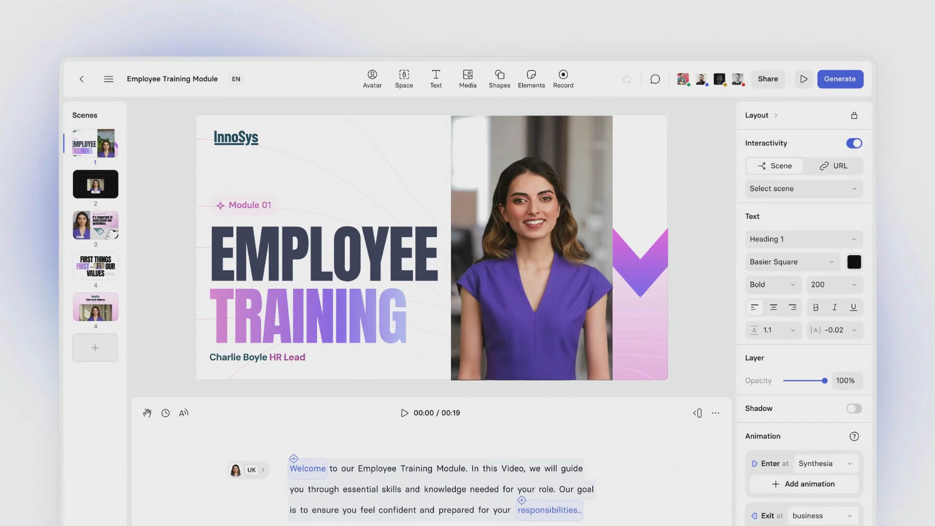Disable the Interactivity toggle
Screen dimensions: 935x526
pyautogui.click(x=854, y=143)
